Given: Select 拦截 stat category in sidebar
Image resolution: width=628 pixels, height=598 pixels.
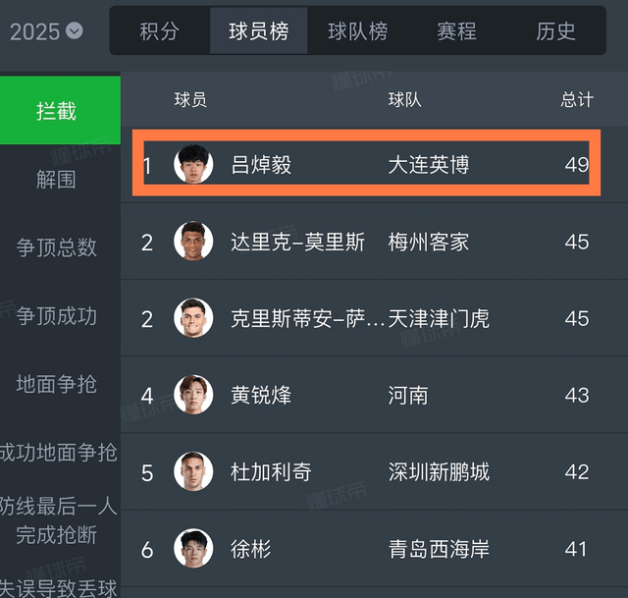Looking at the screenshot, I should click(57, 111).
